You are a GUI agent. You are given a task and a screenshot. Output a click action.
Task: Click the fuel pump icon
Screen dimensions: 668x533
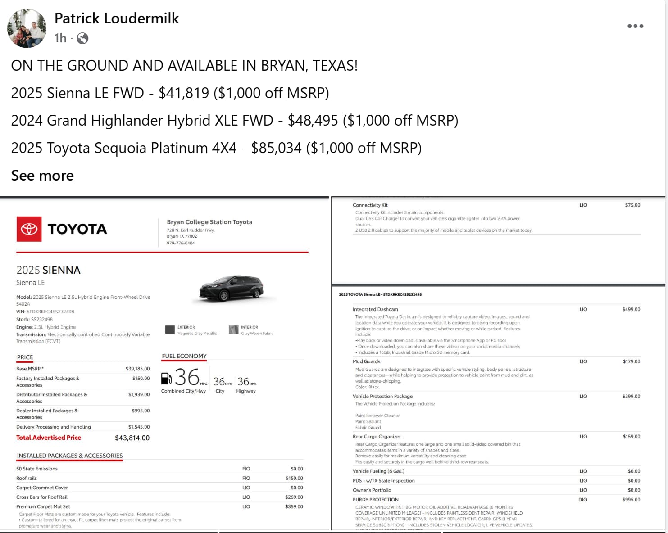click(166, 378)
